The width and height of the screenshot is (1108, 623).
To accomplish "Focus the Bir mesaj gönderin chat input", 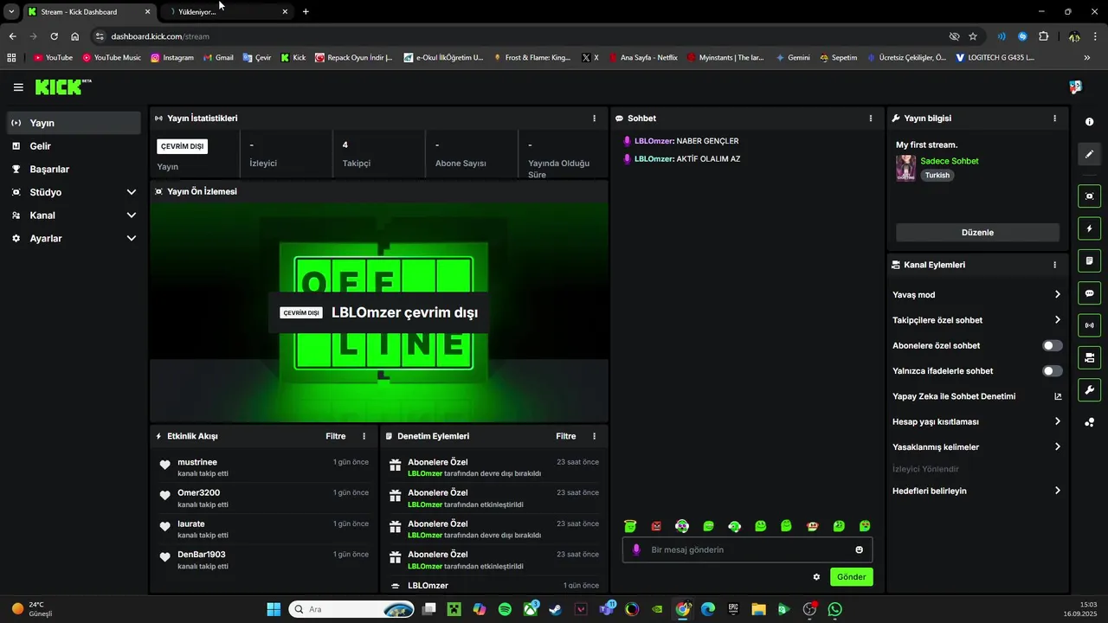I will [x=747, y=549].
